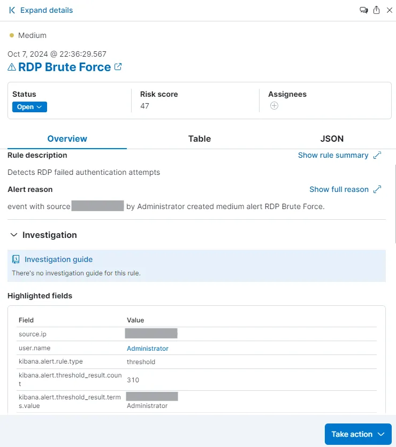Click the Show full reason link
This screenshot has width=396, height=447.
point(339,189)
